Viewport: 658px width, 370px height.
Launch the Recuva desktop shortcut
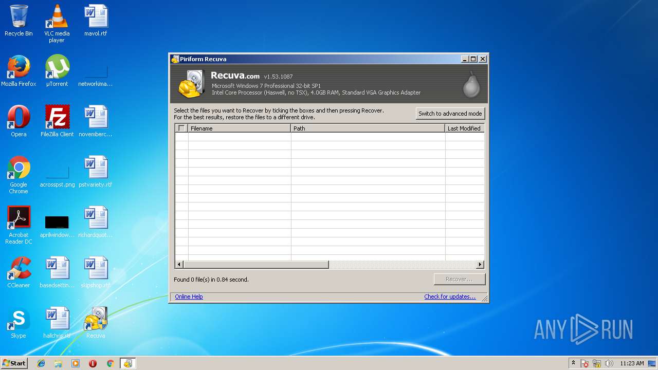tap(96, 323)
